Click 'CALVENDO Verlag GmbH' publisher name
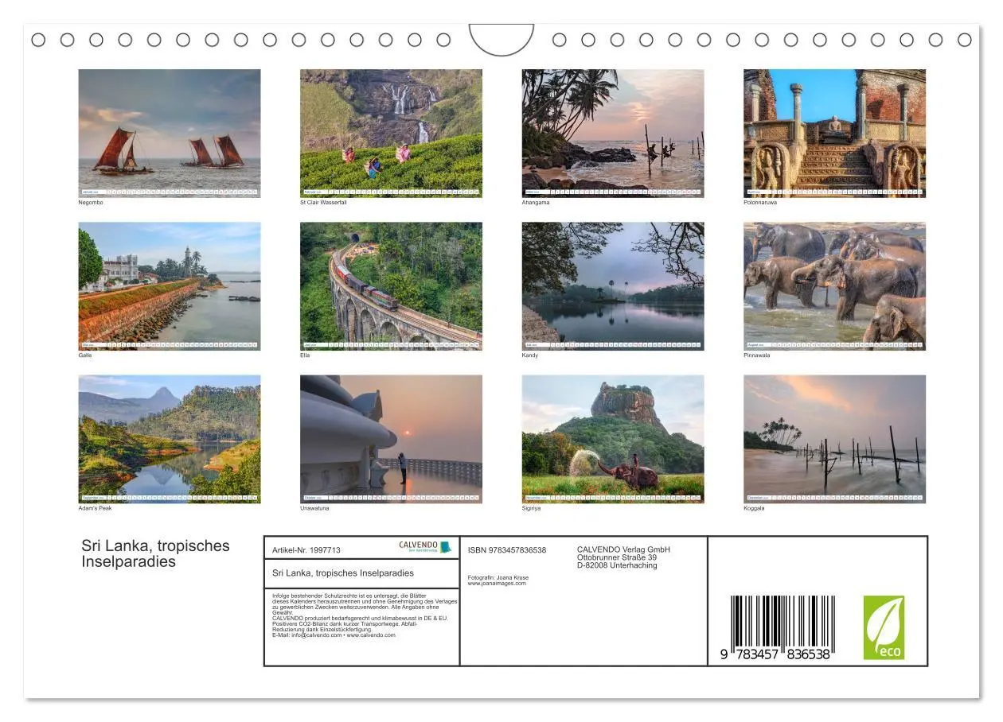 pos(623,549)
